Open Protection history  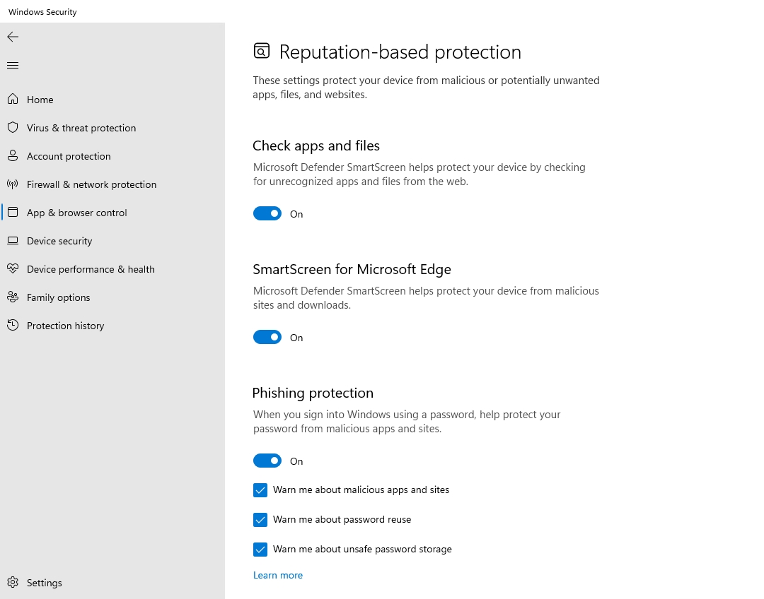pyautogui.click(x=65, y=326)
